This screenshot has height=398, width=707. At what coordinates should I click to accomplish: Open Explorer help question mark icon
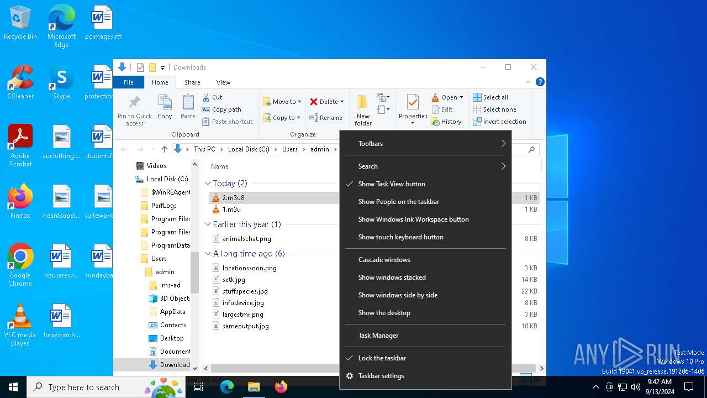click(540, 82)
